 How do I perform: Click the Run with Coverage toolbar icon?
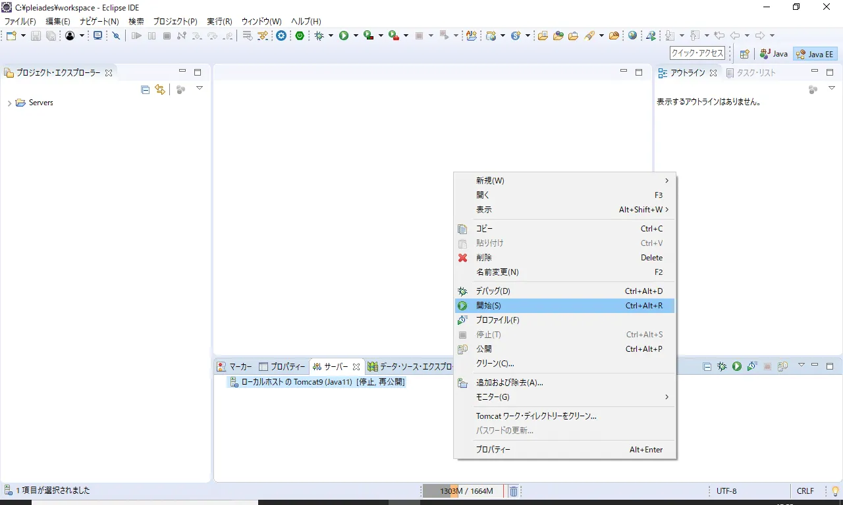369,36
